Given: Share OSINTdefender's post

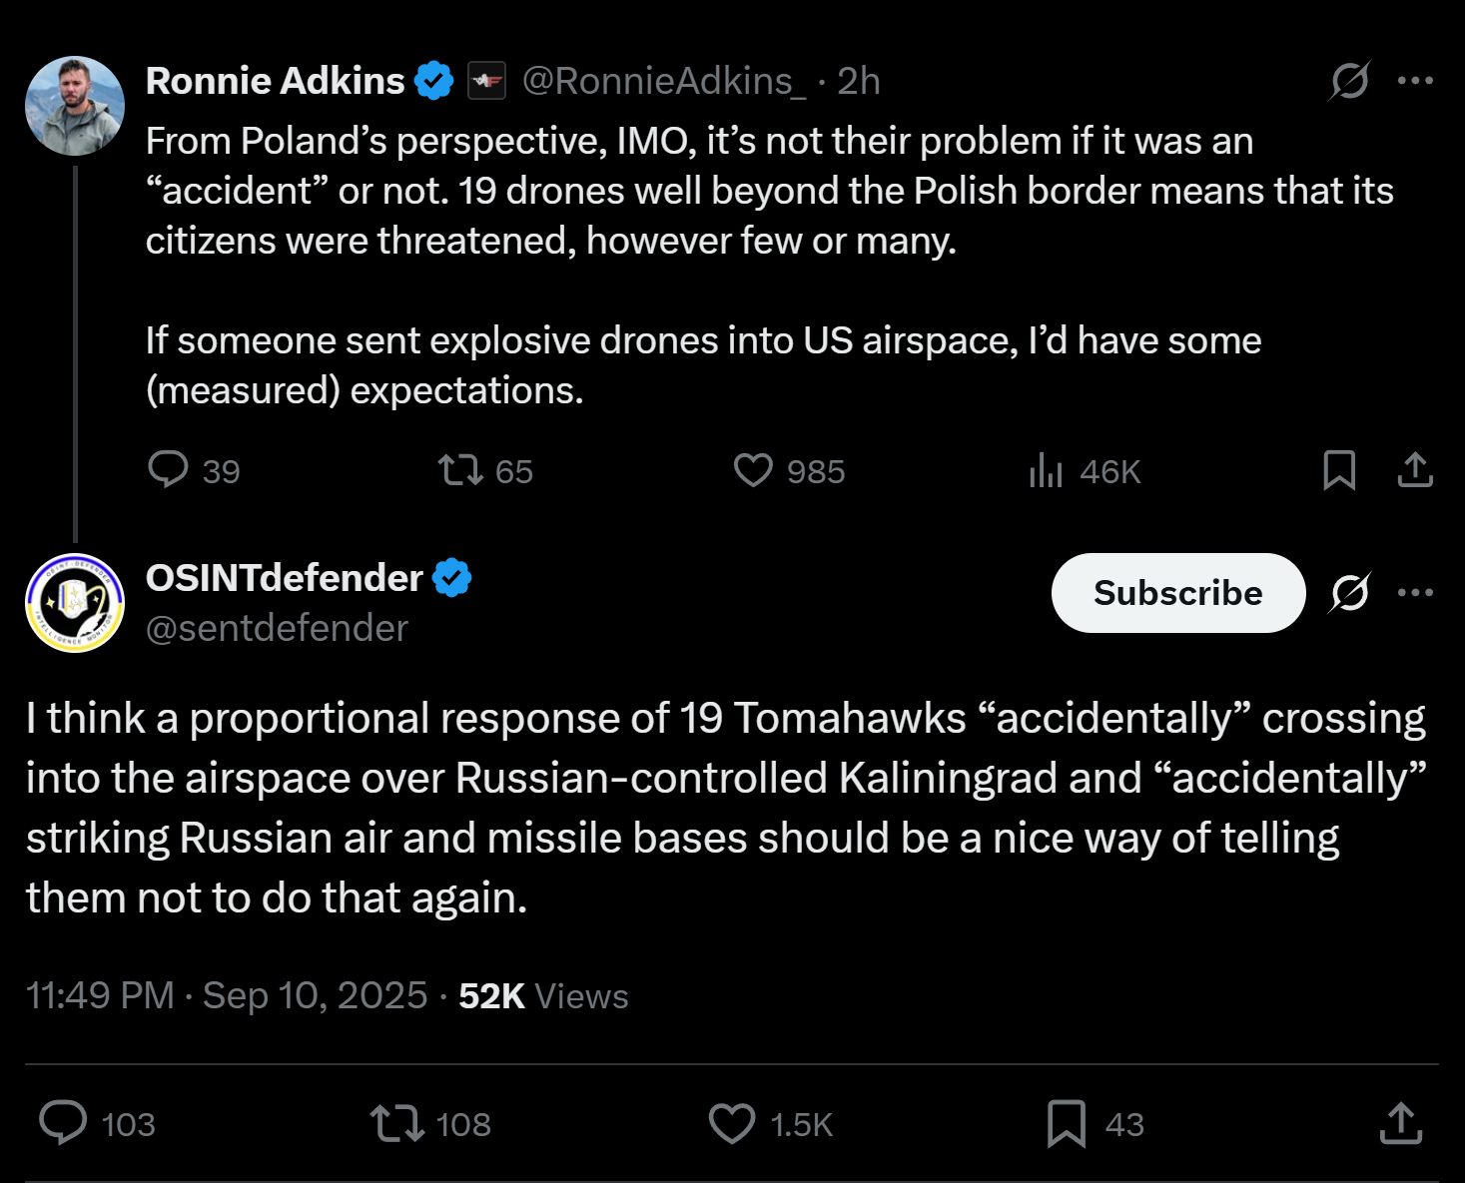Looking at the screenshot, I should pos(1400,1123).
